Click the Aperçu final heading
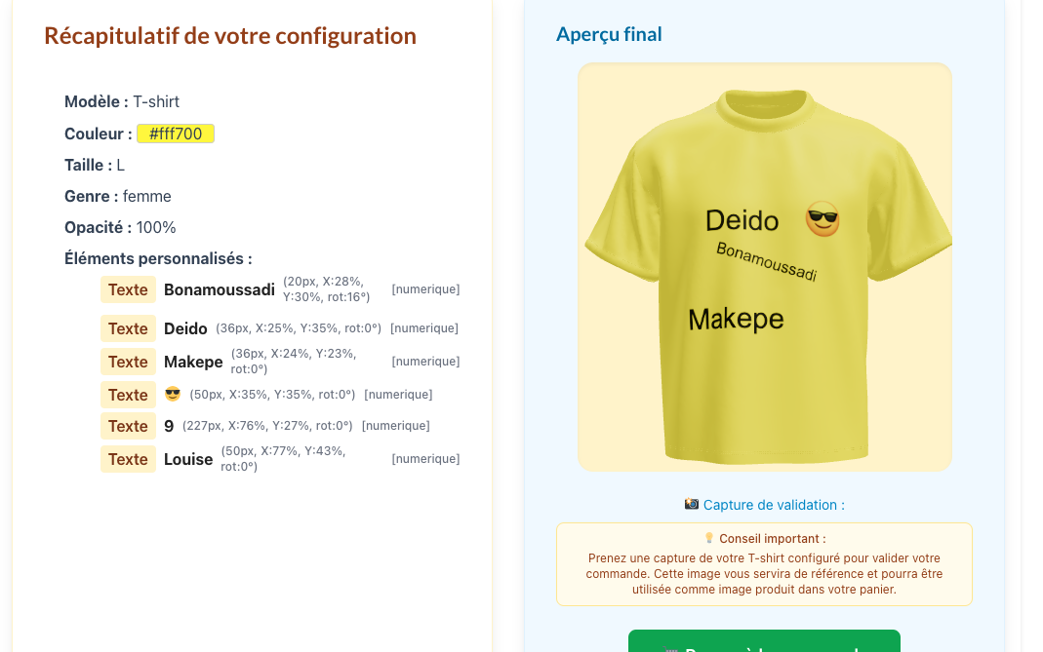The width and height of the screenshot is (1043, 652). click(x=609, y=34)
